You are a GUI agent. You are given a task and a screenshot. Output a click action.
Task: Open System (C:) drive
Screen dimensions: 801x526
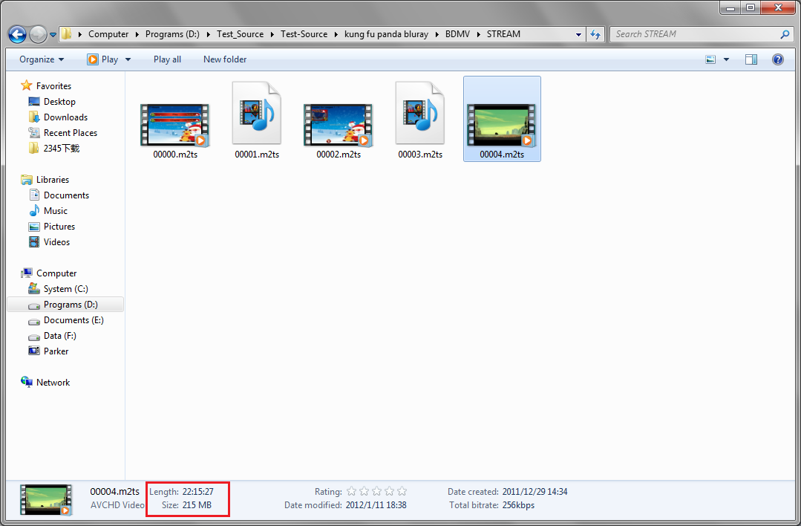pyautogui.click(x=66, y=289)
